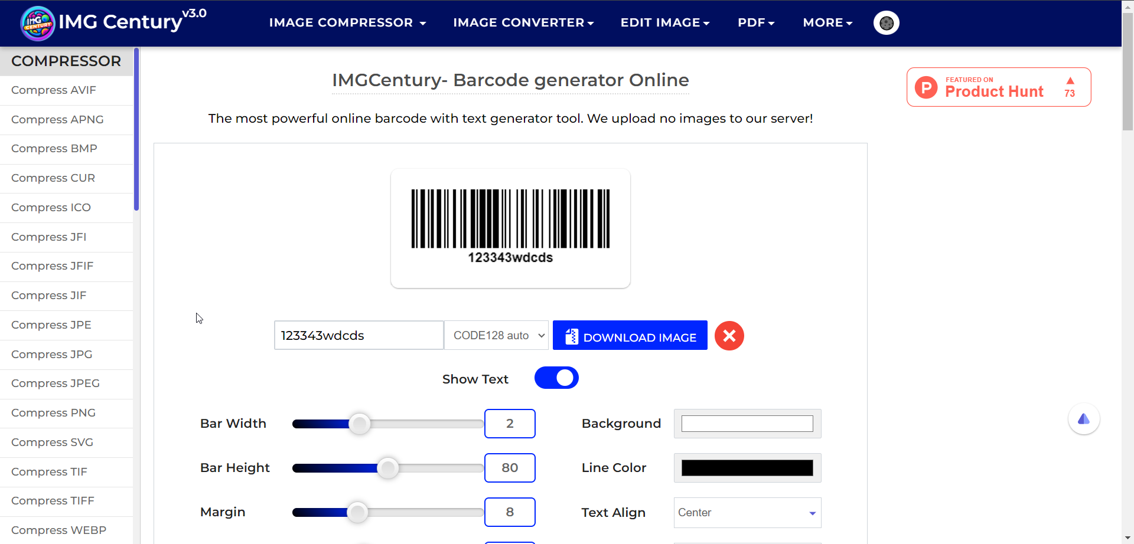Click the Product Hunt P logo

[926, 87]
